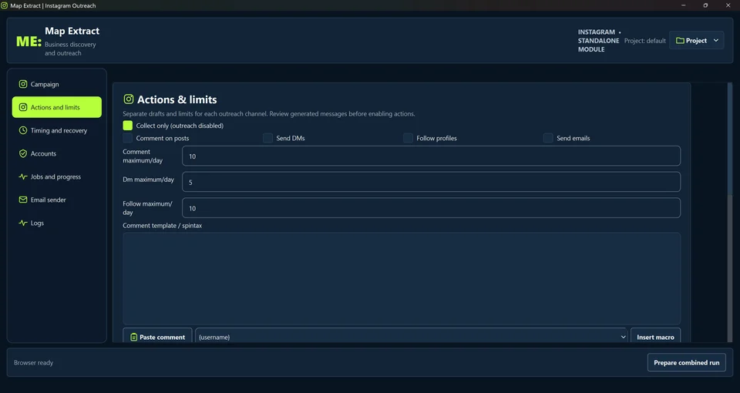Close the Map Extract window

tap(728, 5)
